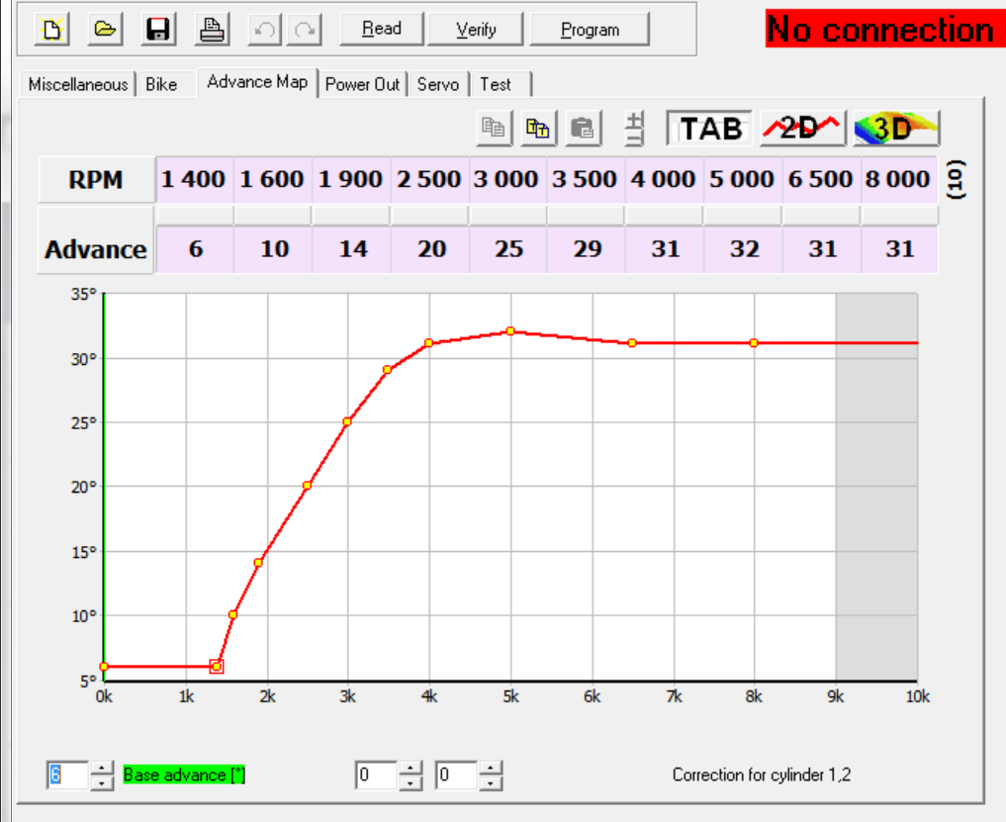The width and height of the screenshot is (1006, 822).
Task: Select the 6 500 RPM cell
Action: point(821,179)
